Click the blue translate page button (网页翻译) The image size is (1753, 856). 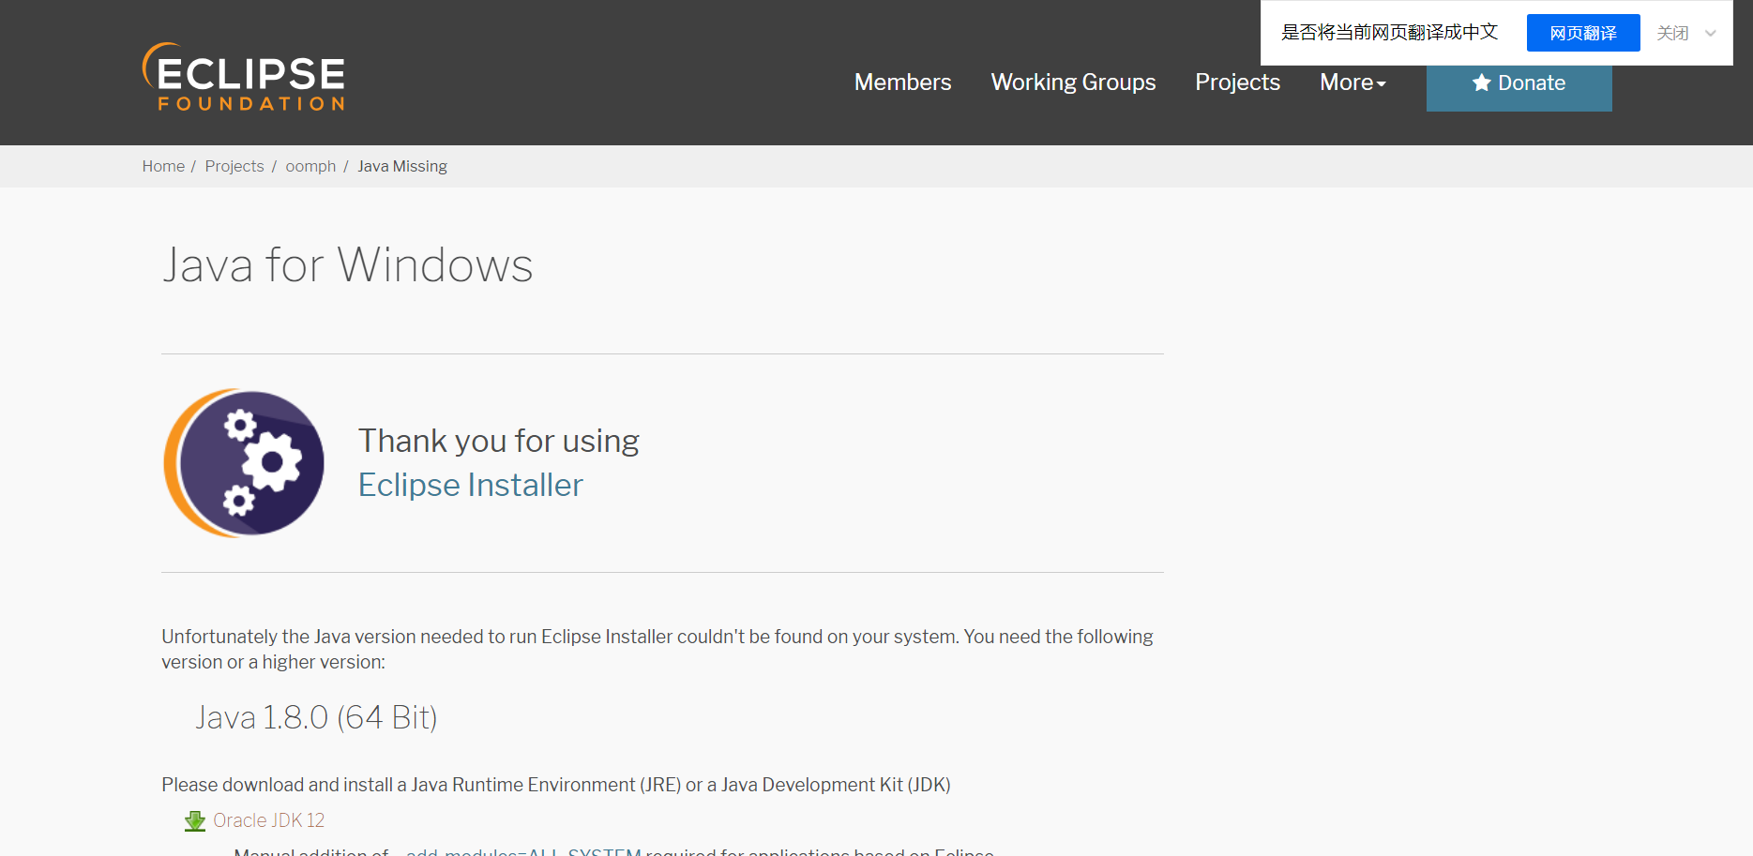point(1583,33)
